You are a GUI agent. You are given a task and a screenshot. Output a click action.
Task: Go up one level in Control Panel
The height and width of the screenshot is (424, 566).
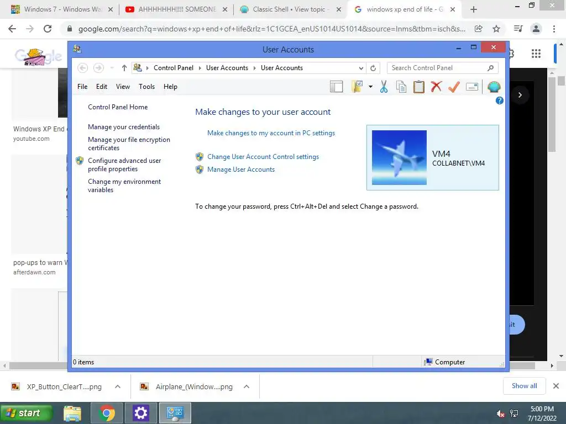124,68
